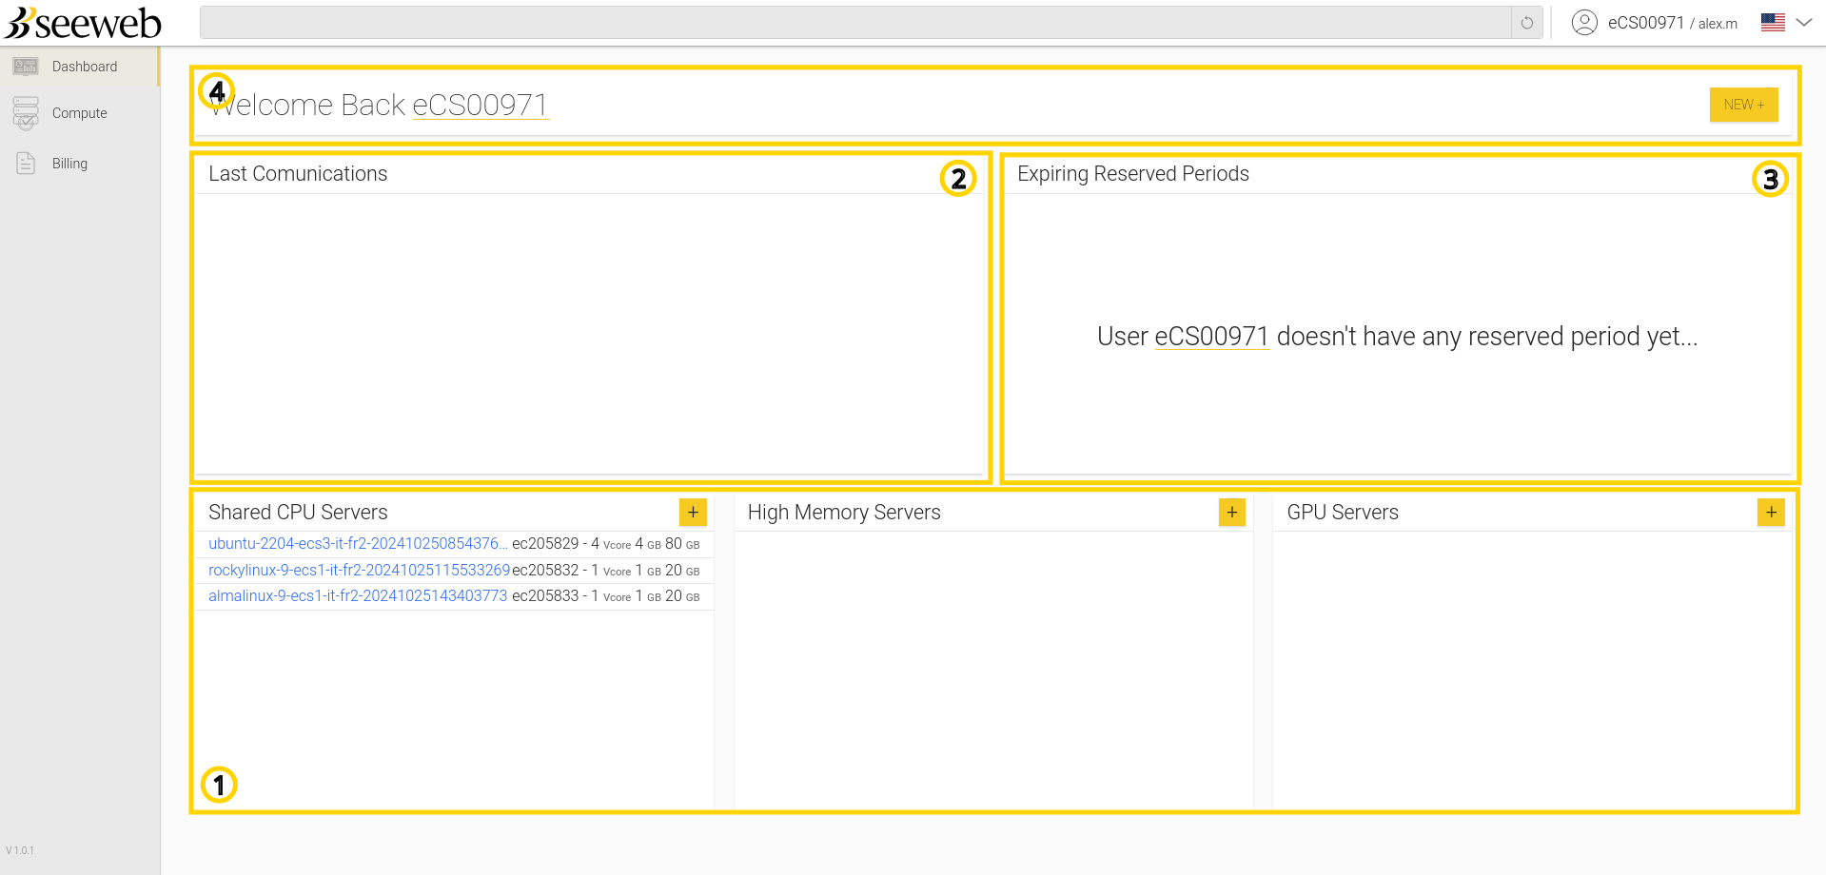The width and height of the screenshot is (1826, 875).
Task: Click eCS00971 link in reserved period message
Action: click(x=1211, y=337)
